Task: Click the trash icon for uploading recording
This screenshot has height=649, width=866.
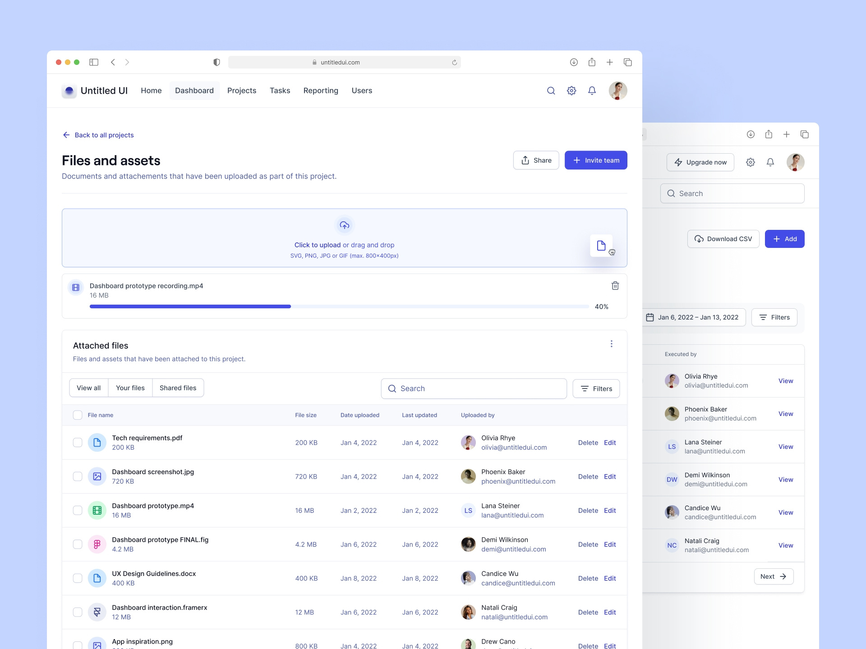Action: pyautogui.click(x=615, y=286)
